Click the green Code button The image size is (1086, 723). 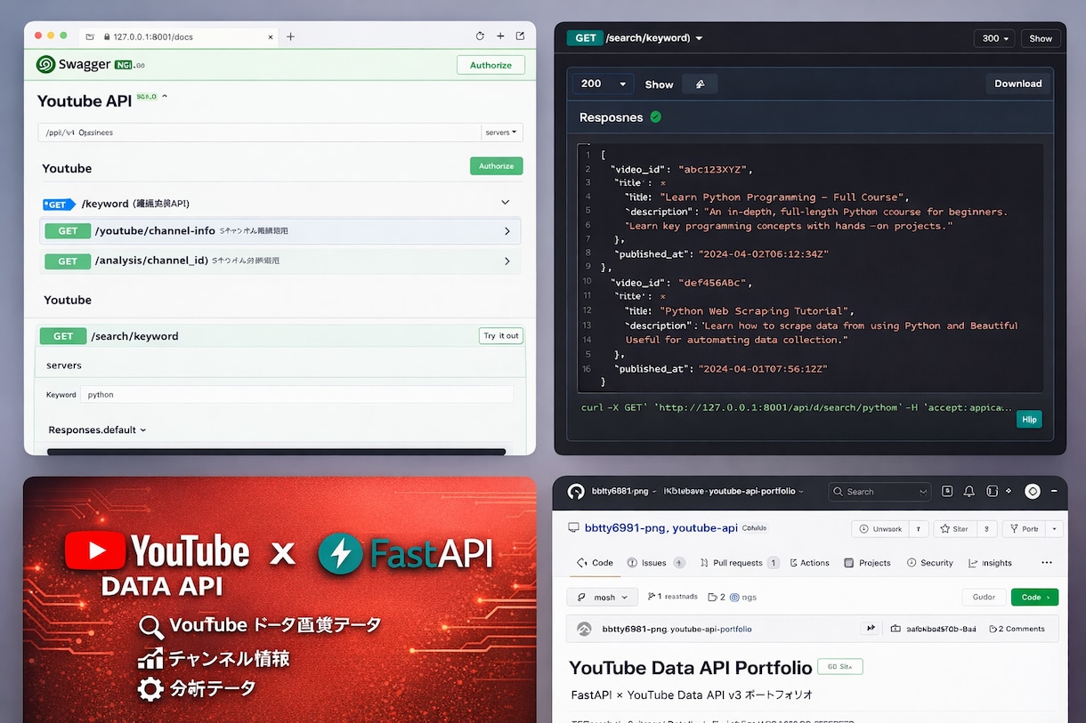tap(1034, 597)
